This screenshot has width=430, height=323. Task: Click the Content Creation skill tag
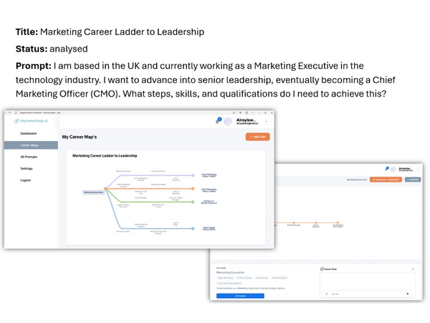point(244,278)
